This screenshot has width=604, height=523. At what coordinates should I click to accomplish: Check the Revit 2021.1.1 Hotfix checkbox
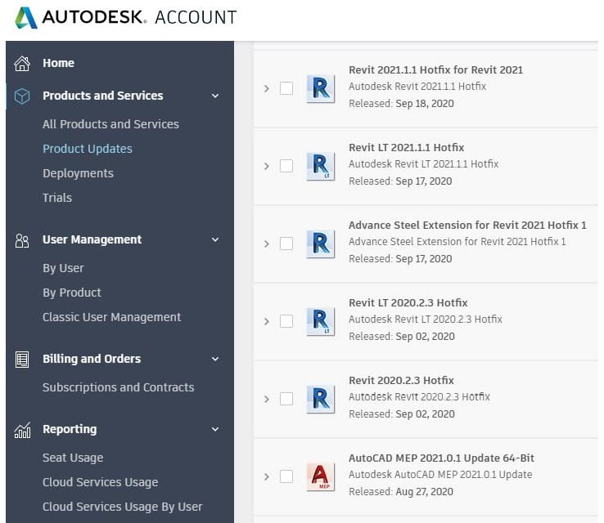click(286, 88)
